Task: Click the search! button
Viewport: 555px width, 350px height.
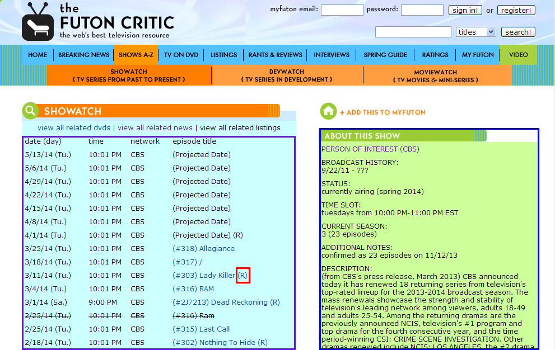Action: click(518, 32)
